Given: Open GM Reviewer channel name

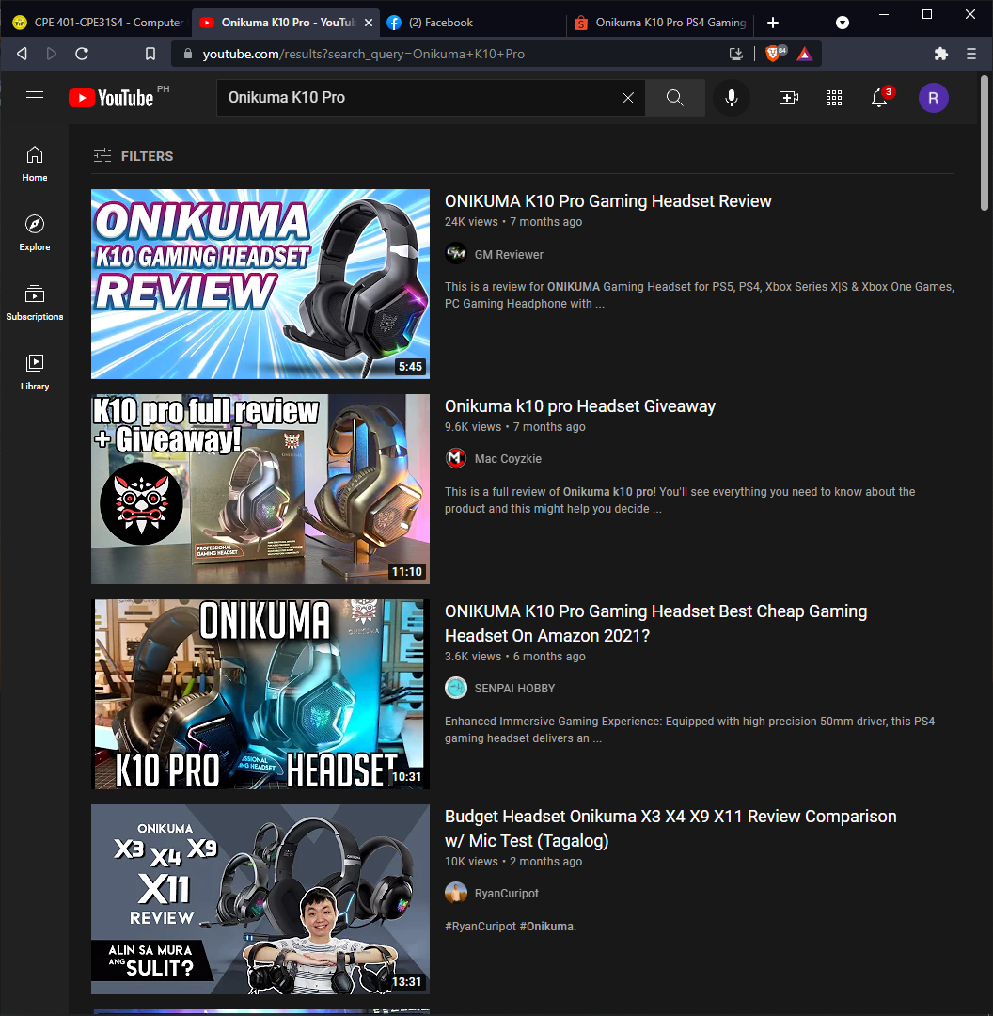Looking at the screenshot, I should coord(509,255).
